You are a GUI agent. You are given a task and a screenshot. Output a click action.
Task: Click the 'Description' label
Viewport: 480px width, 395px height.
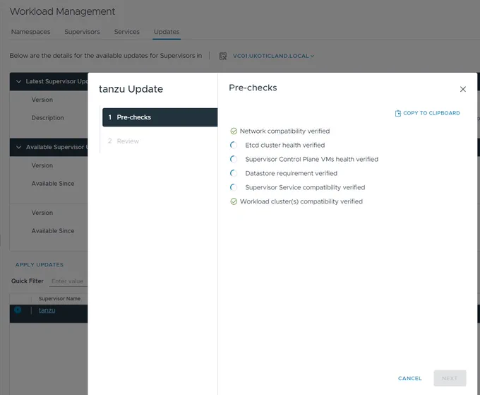(x=47, y=118)
